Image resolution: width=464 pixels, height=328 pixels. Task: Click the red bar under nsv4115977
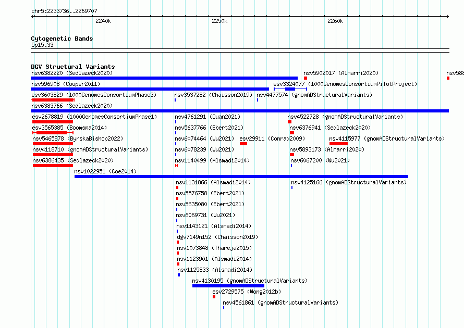pyautogui.click(x=338, y=144)
